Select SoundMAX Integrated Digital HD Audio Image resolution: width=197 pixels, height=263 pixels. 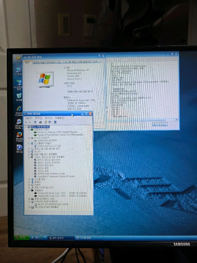click(x=56, y=176)
